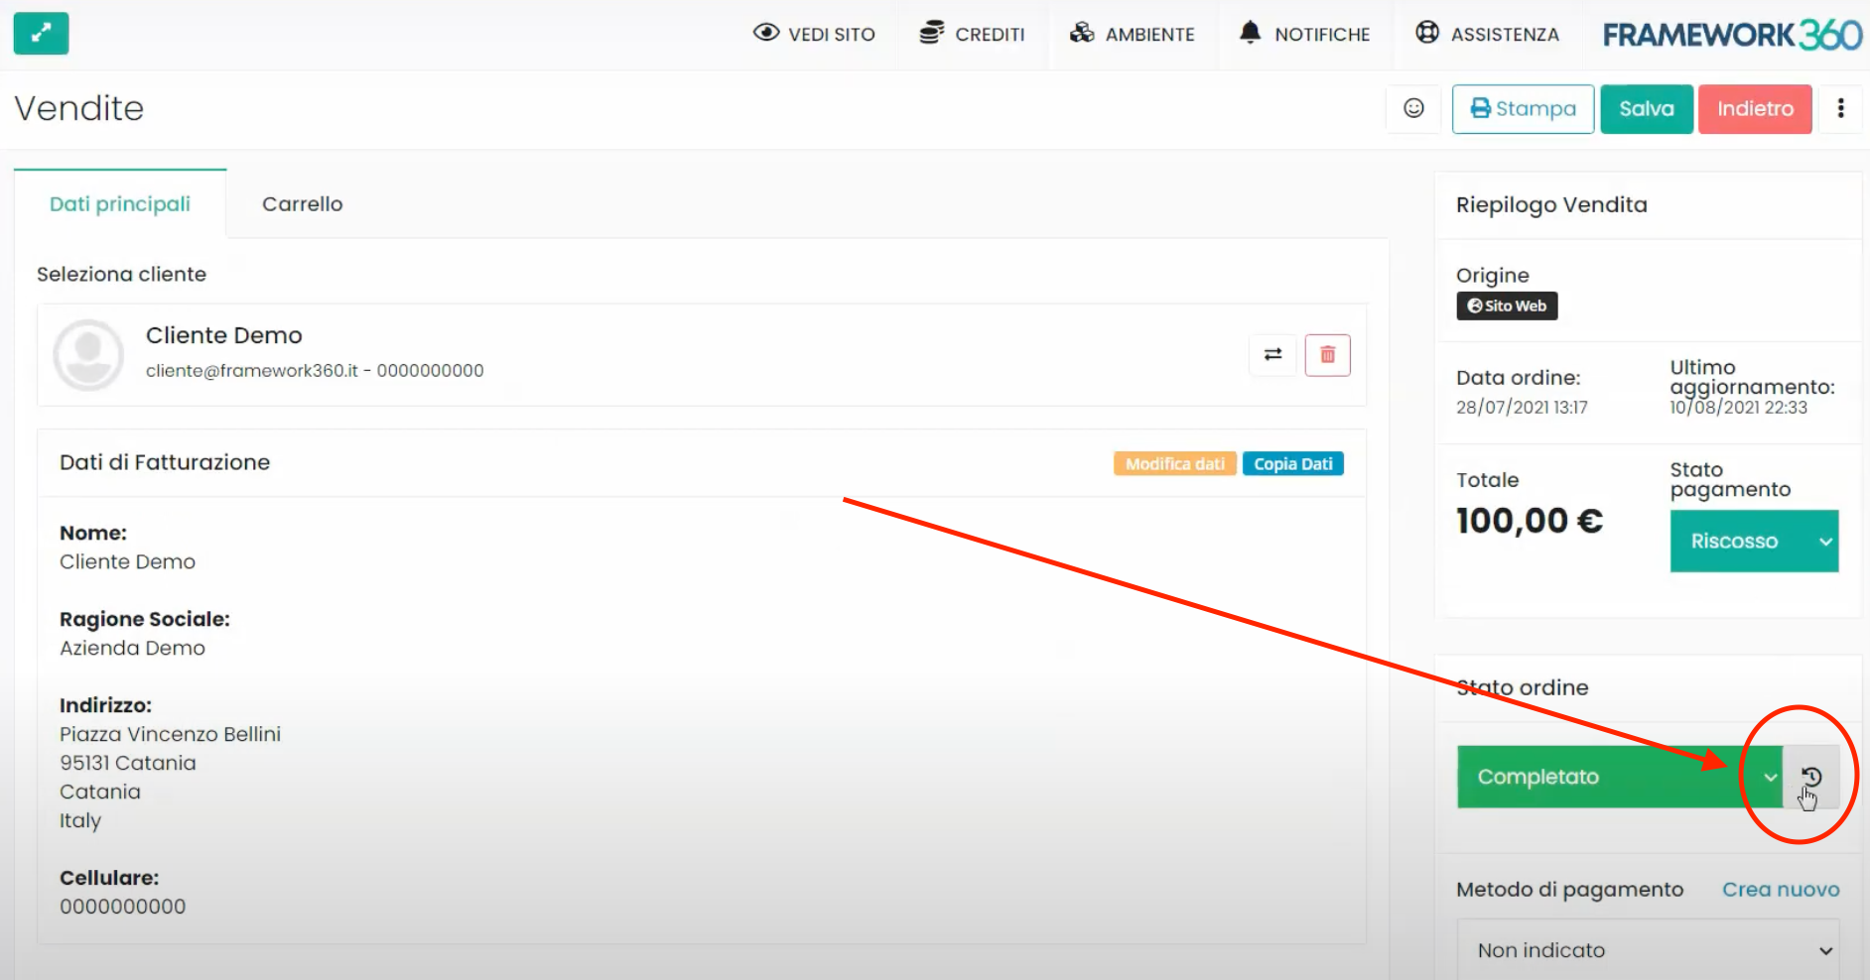Select the Dati principali tab

(x=120, y=204)
